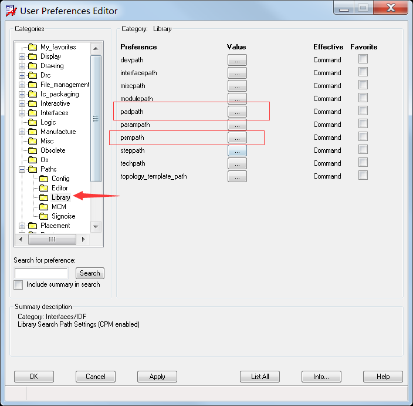Select the Misc category folder
This screenshot has height=406, width=413.
[41, 141]
